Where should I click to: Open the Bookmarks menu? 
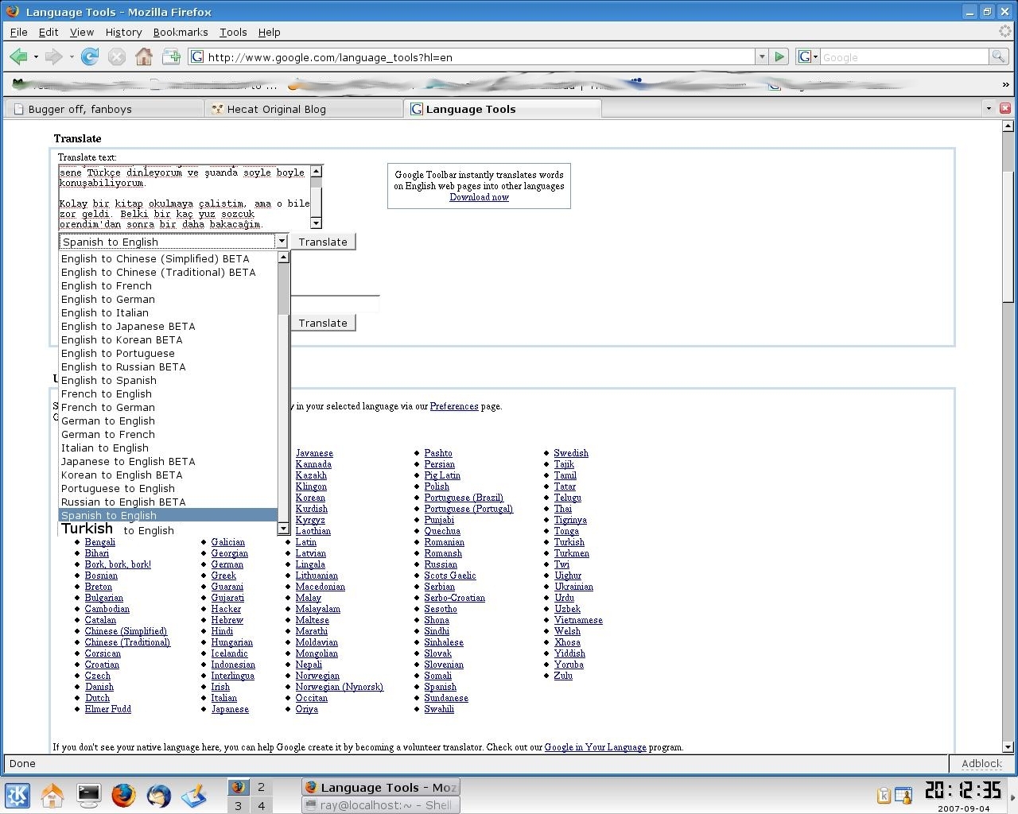[180, 32]
